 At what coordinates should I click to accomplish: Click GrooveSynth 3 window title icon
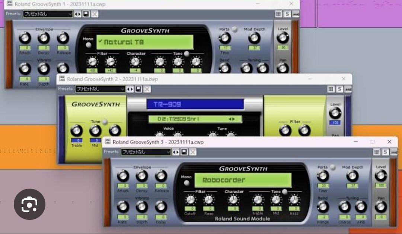pos(108,142)
